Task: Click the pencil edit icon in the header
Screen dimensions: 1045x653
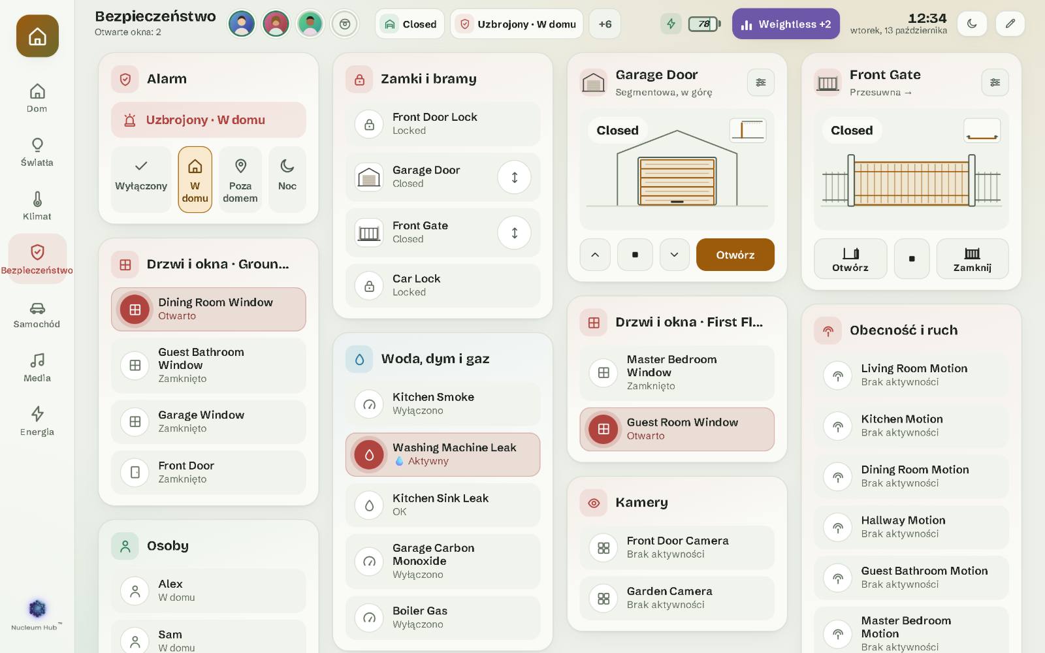Action: [x=1010, y=24]
